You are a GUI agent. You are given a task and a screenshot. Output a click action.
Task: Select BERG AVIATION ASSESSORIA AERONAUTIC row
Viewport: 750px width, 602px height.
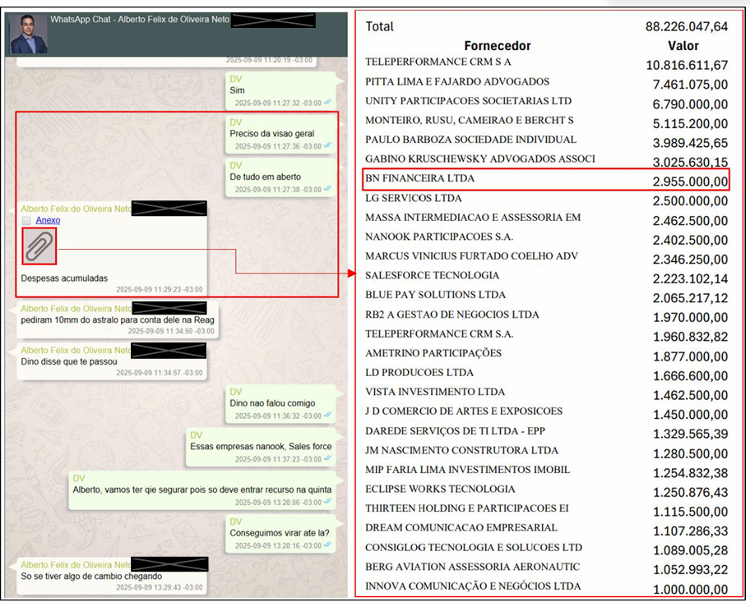[546, 568]
